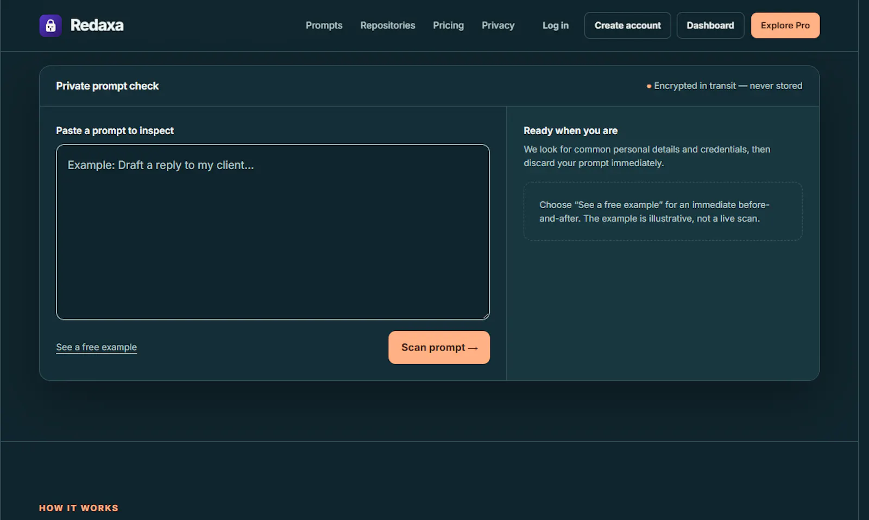Click the dashed "Choose See a free example" hint box
The image size is (869, 520).
pos(663,211)
